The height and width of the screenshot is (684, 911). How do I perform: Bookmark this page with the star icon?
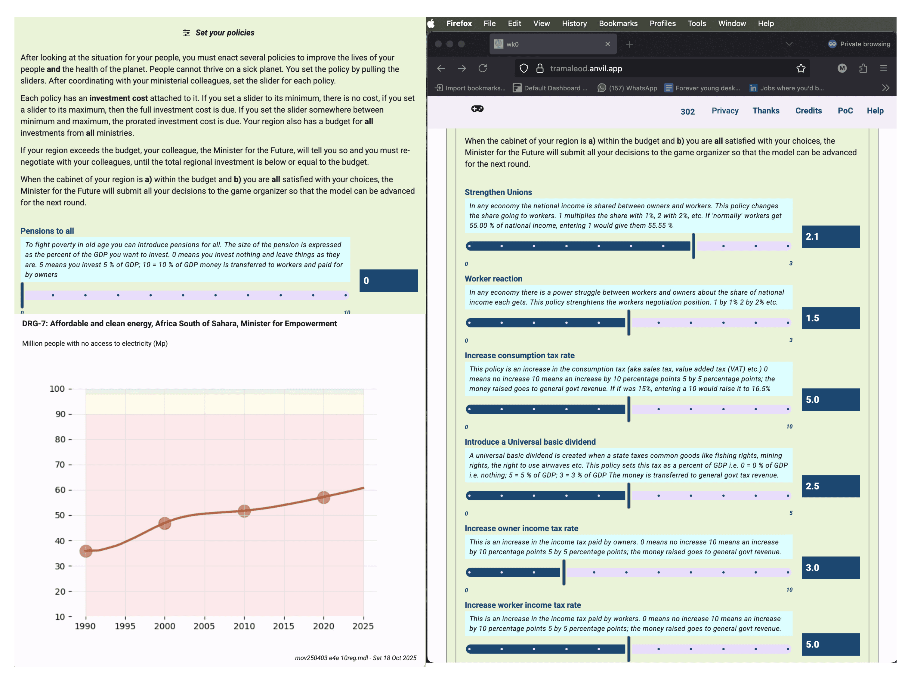(801, 68)
